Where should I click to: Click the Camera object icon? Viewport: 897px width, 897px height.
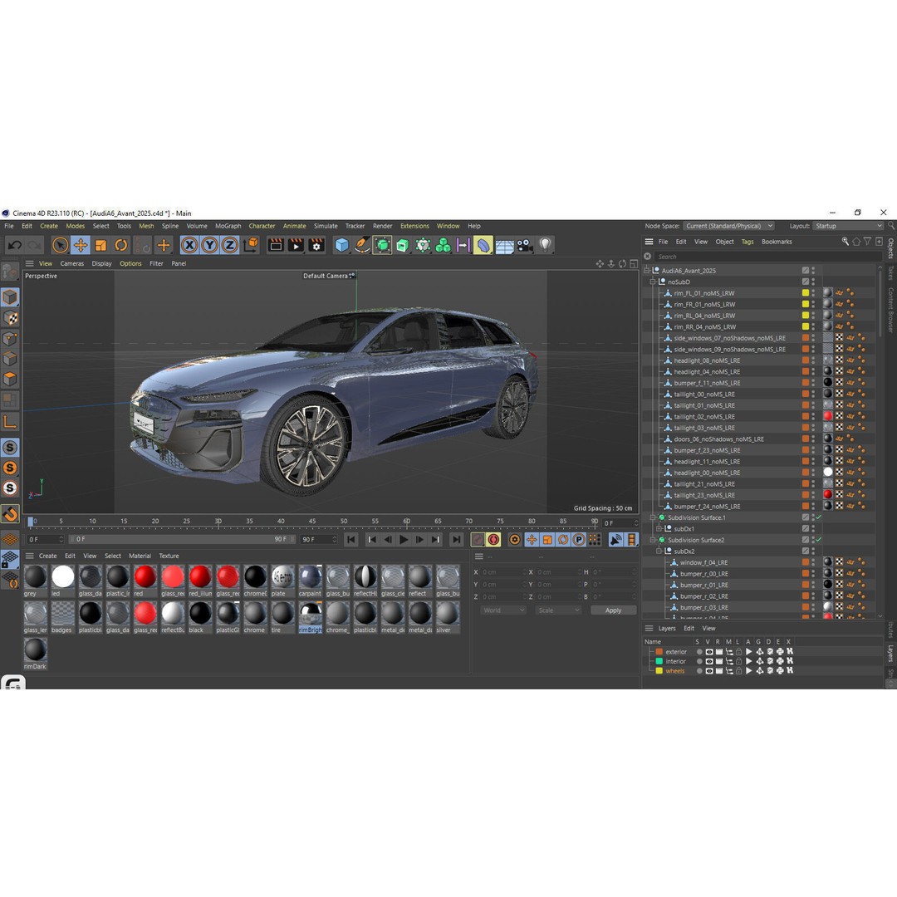tap(524, 245)
